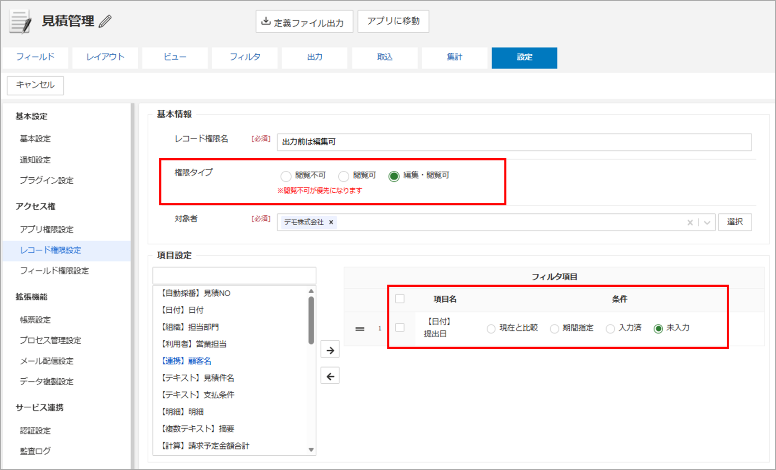Screen dimensions: 776x470
Task: Select the 入力済 condition radio
Action: click(x=610, y=329)
